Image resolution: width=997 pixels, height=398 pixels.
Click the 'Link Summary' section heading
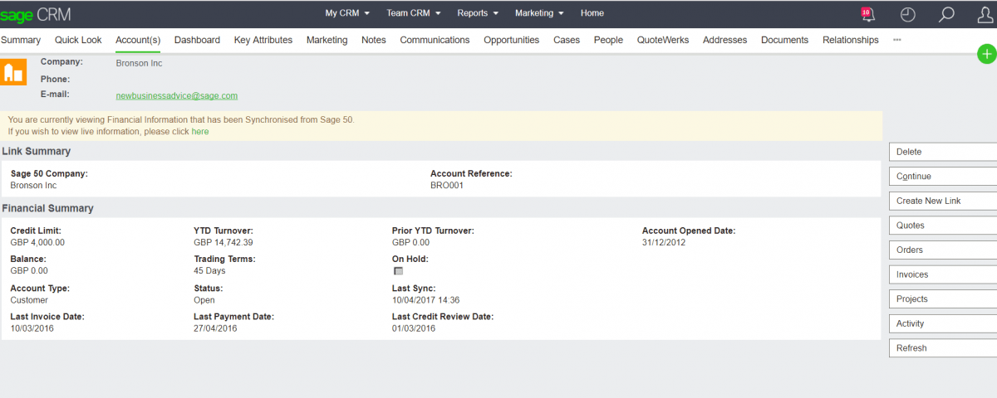37,151
